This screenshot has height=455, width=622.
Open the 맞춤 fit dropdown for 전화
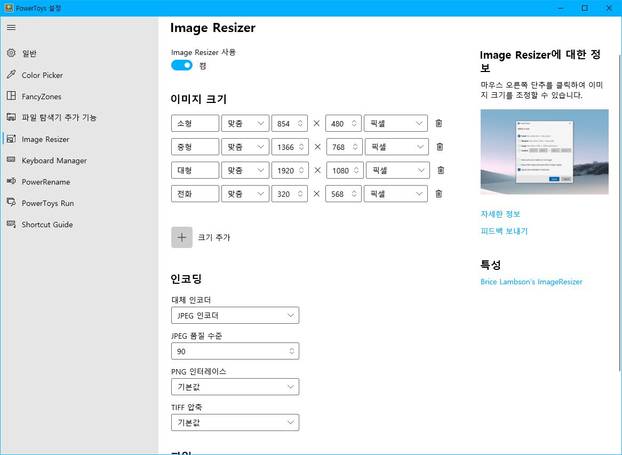click(x=245, y=194)
